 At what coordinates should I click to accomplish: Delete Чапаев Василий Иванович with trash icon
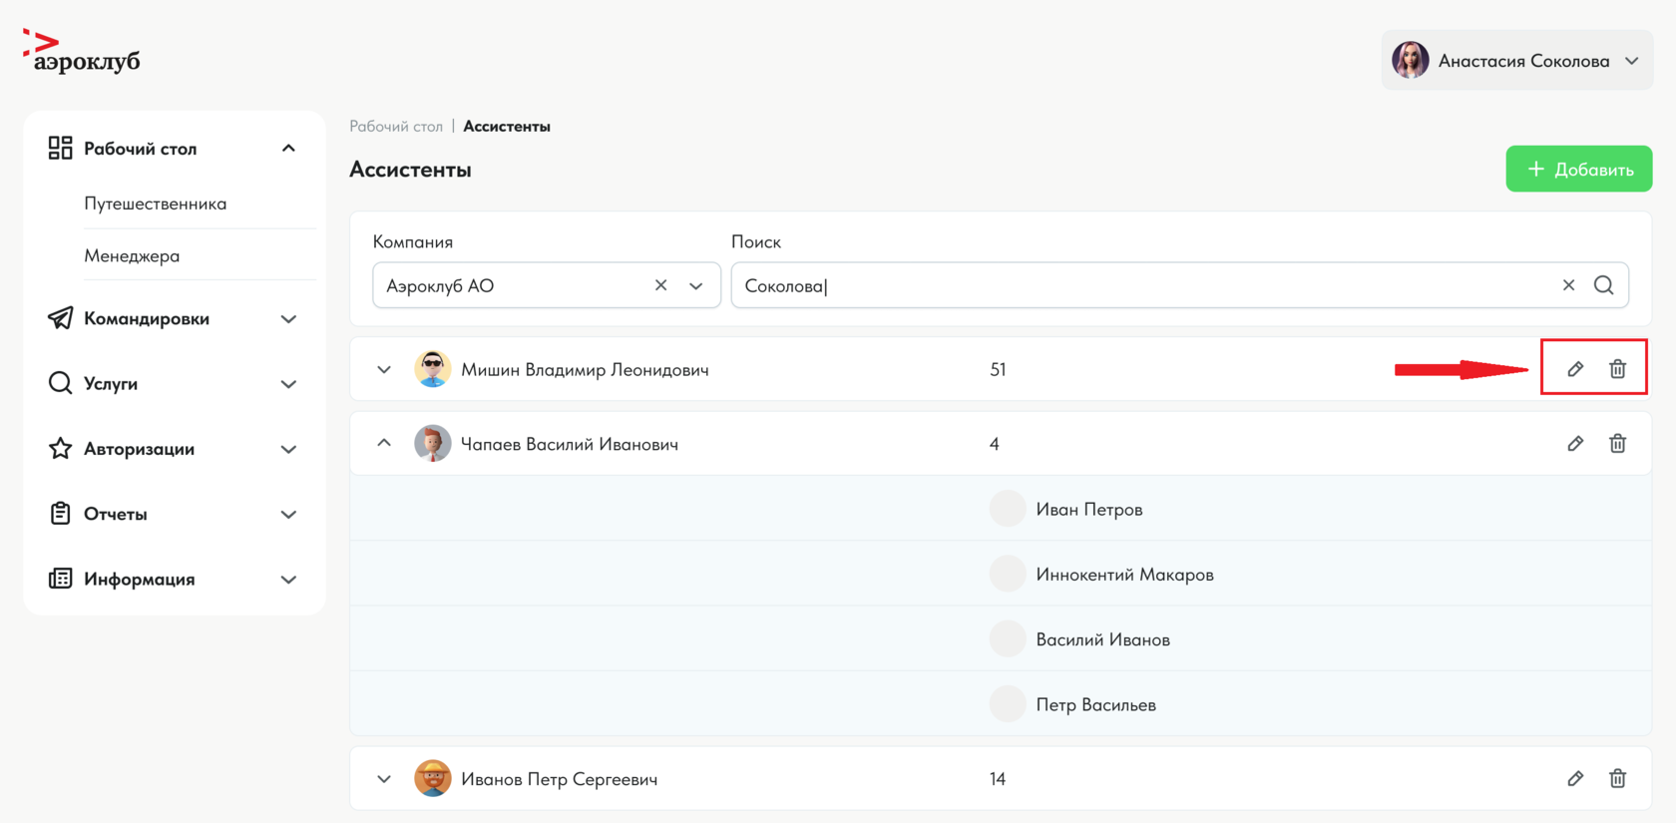(x=1617, y=444)
